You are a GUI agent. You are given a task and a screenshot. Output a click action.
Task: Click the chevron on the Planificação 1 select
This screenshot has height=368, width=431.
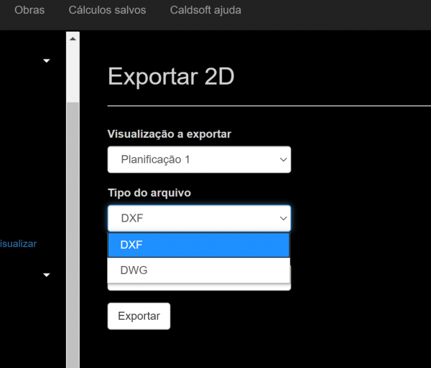click(283, 160)
